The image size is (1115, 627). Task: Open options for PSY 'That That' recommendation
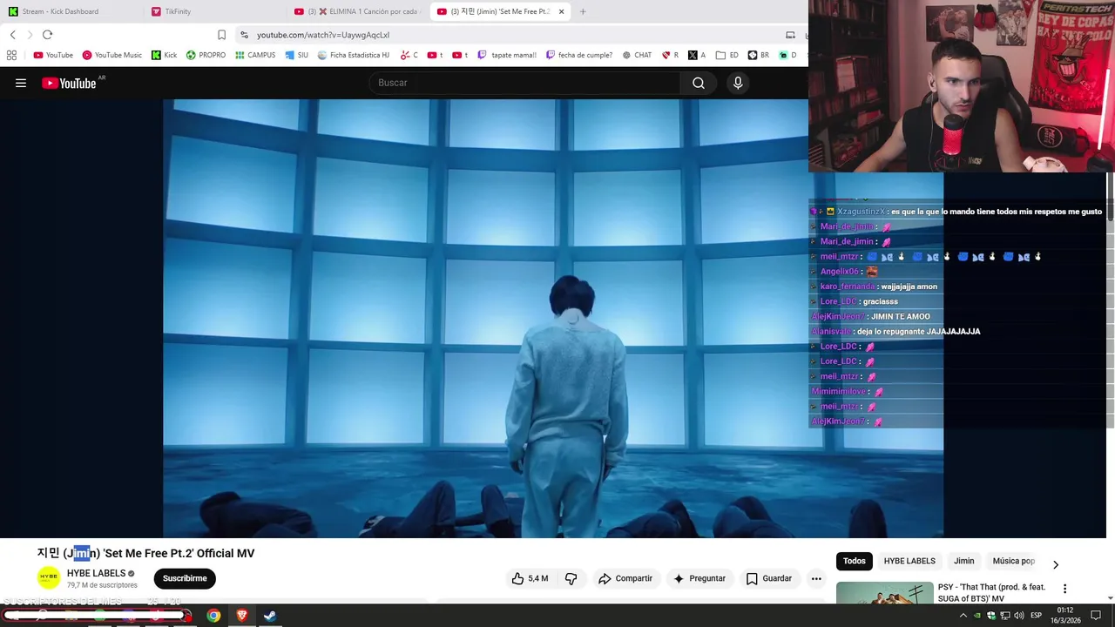tap(1064, 589)
